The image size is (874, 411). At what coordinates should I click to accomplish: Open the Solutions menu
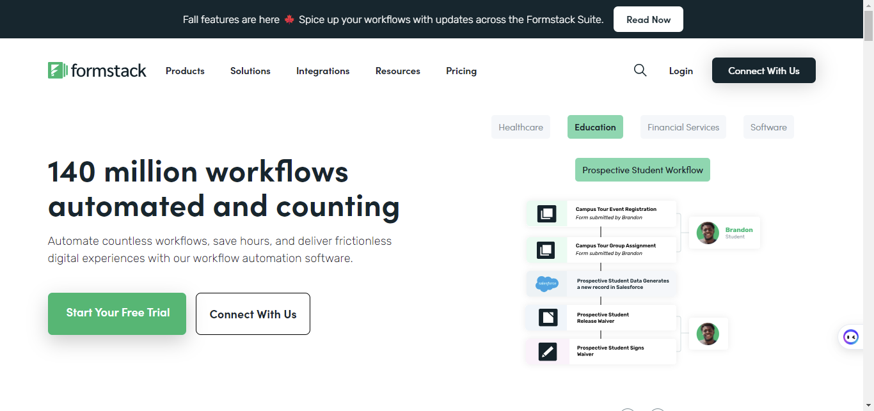point(250,71)
